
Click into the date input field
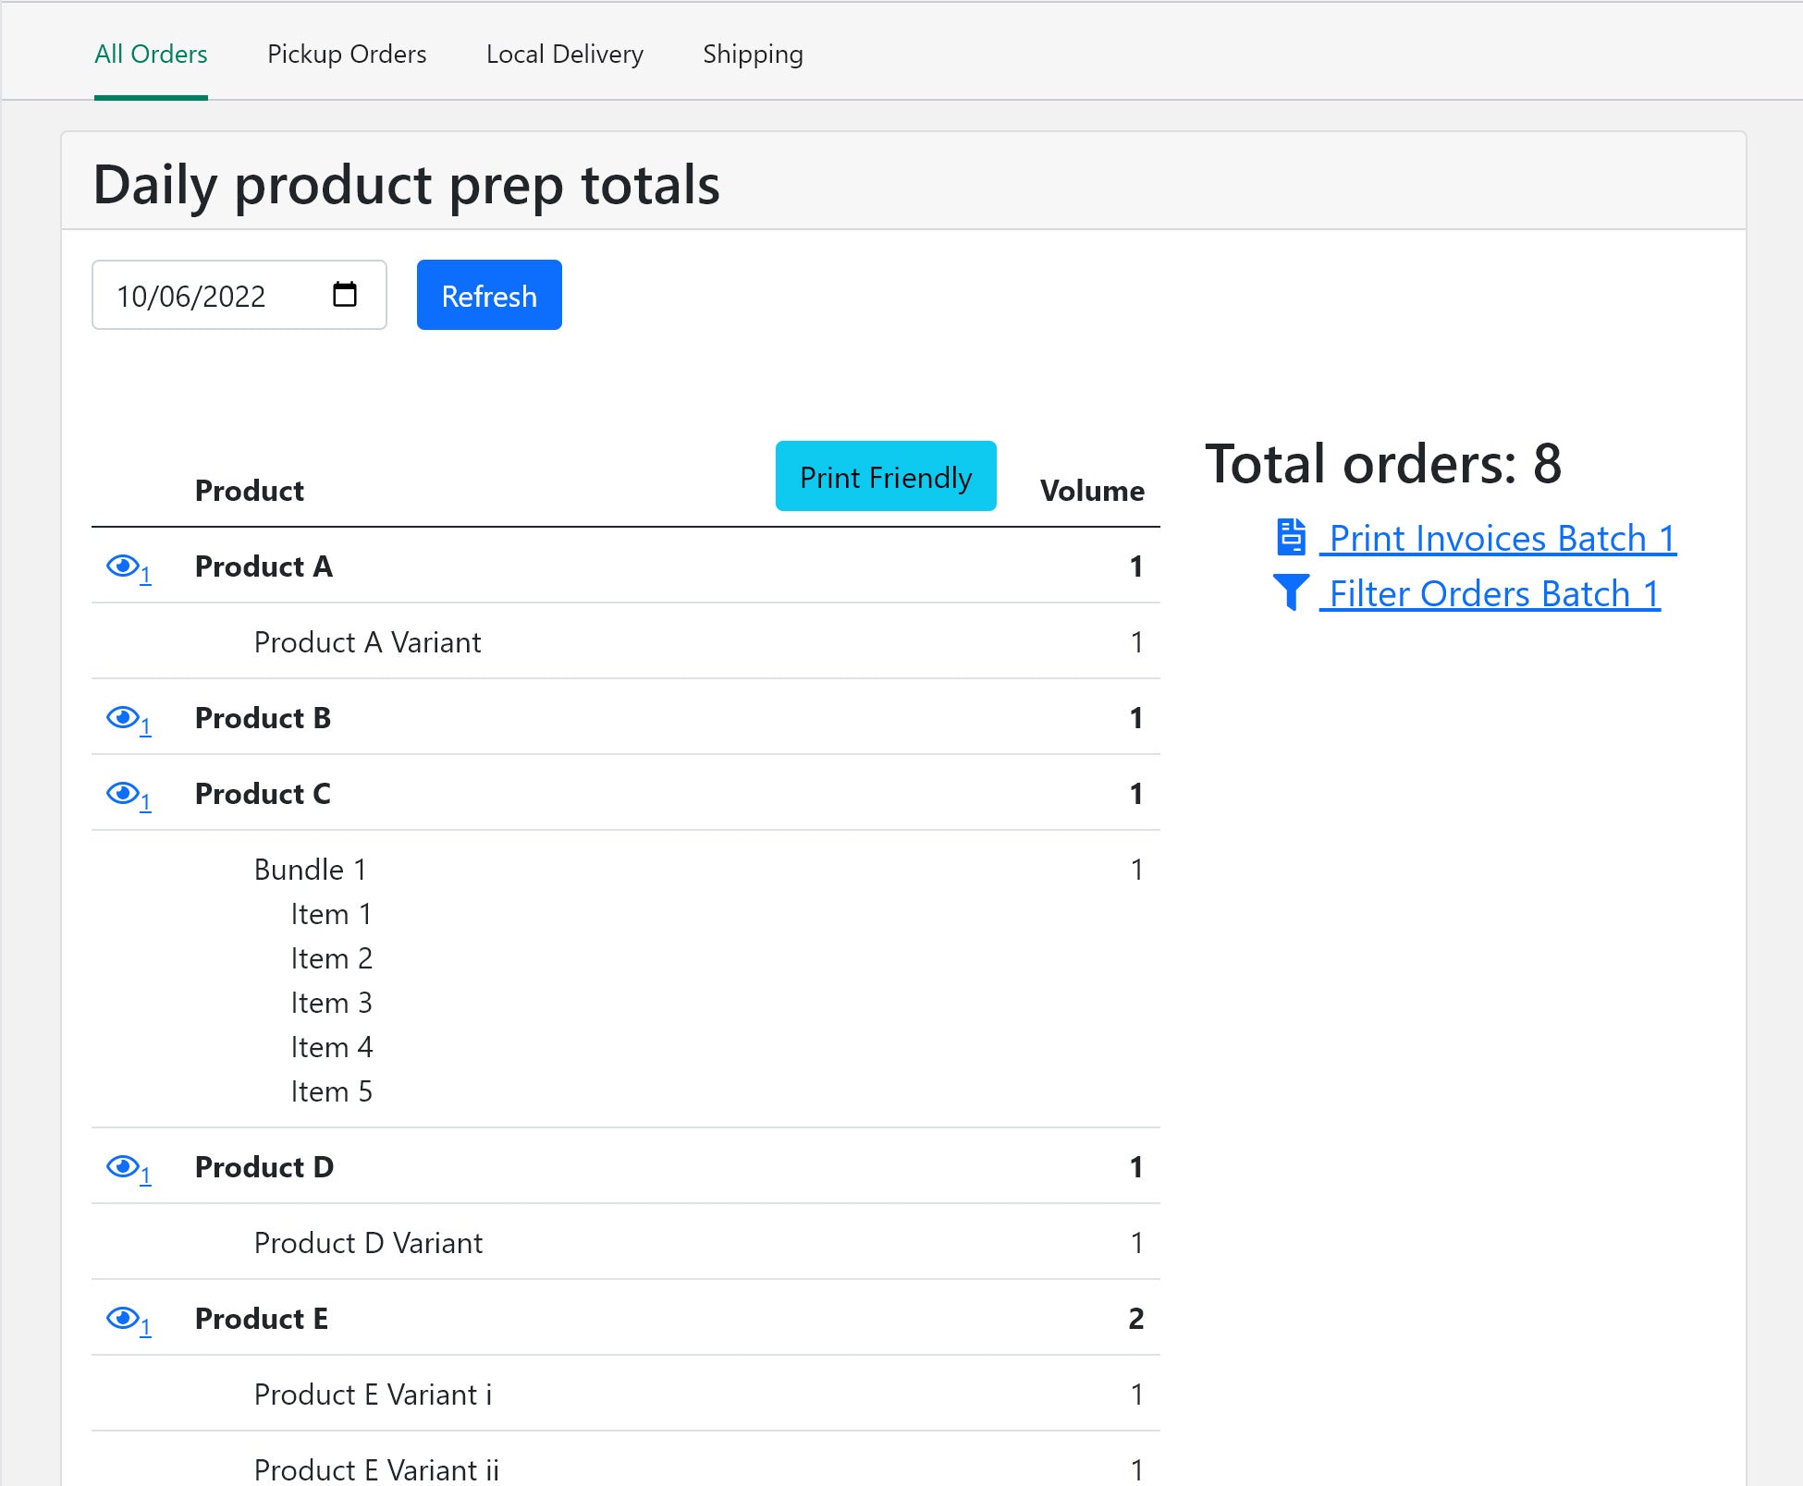[191, 296]
